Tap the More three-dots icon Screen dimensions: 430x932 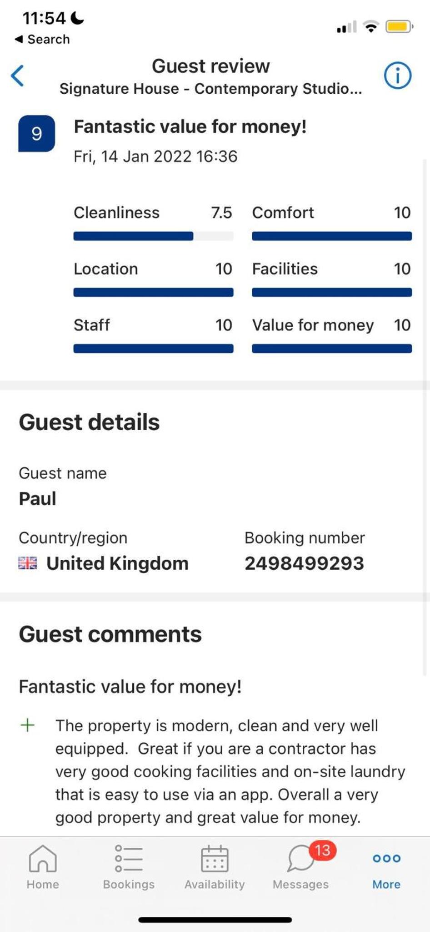click(386, 858)
